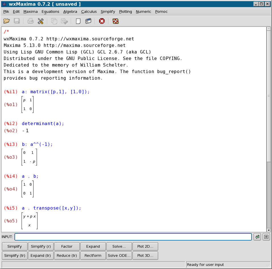Open the Algebra menu
This screenshot has width=272, height=269.
click(x=70, y=12)
